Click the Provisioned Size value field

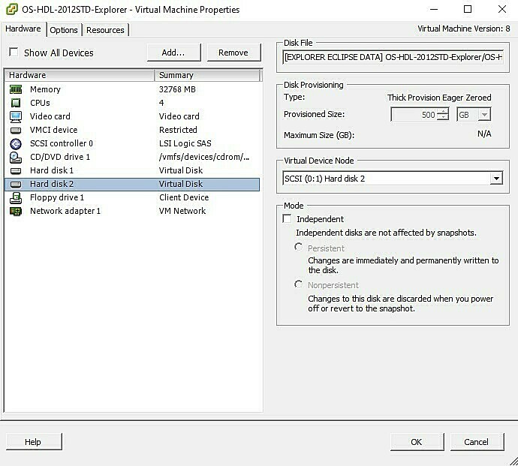414,115
